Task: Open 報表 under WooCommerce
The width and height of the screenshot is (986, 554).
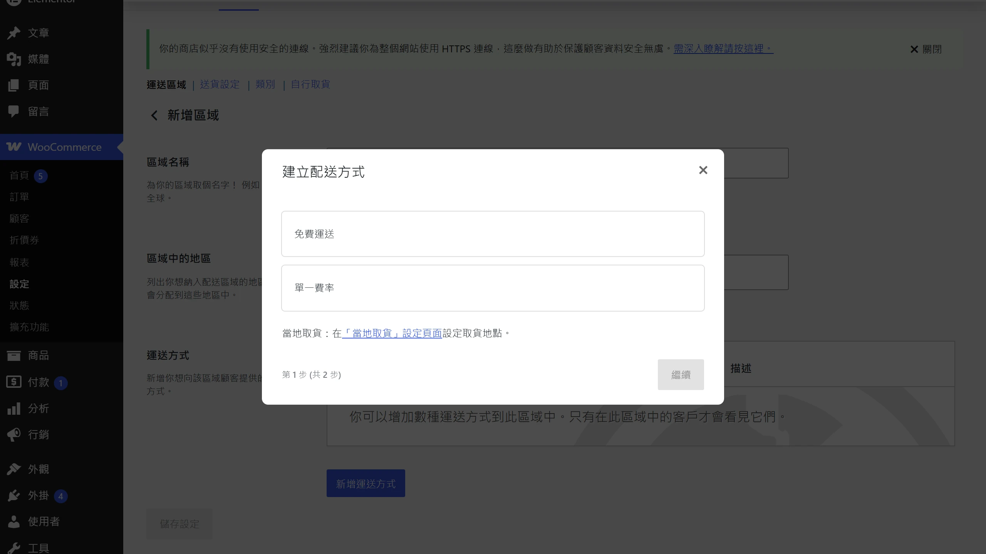Action: (19, 263)
